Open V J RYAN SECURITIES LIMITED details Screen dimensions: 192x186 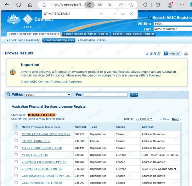point(42,169)
